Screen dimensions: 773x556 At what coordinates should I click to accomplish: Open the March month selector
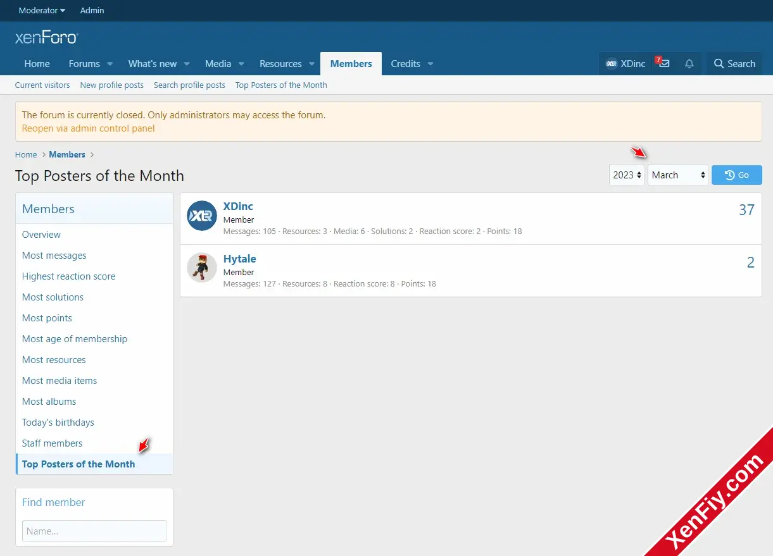coord(678,175)
